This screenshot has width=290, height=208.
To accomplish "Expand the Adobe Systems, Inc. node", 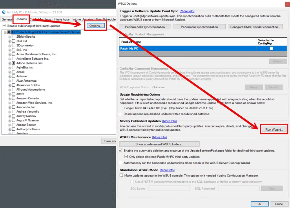I will (10, 63).
